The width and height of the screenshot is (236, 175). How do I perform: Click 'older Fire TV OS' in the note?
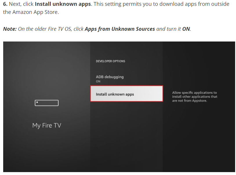(x=51, y=29)
